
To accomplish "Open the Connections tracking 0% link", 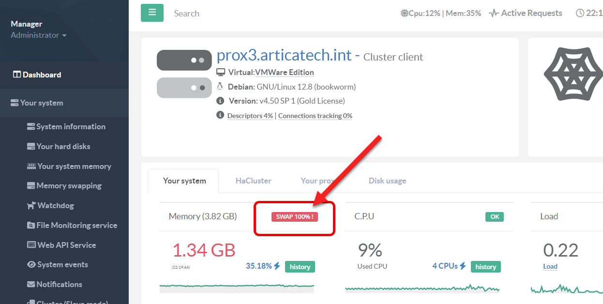I will tap(315, 116).
